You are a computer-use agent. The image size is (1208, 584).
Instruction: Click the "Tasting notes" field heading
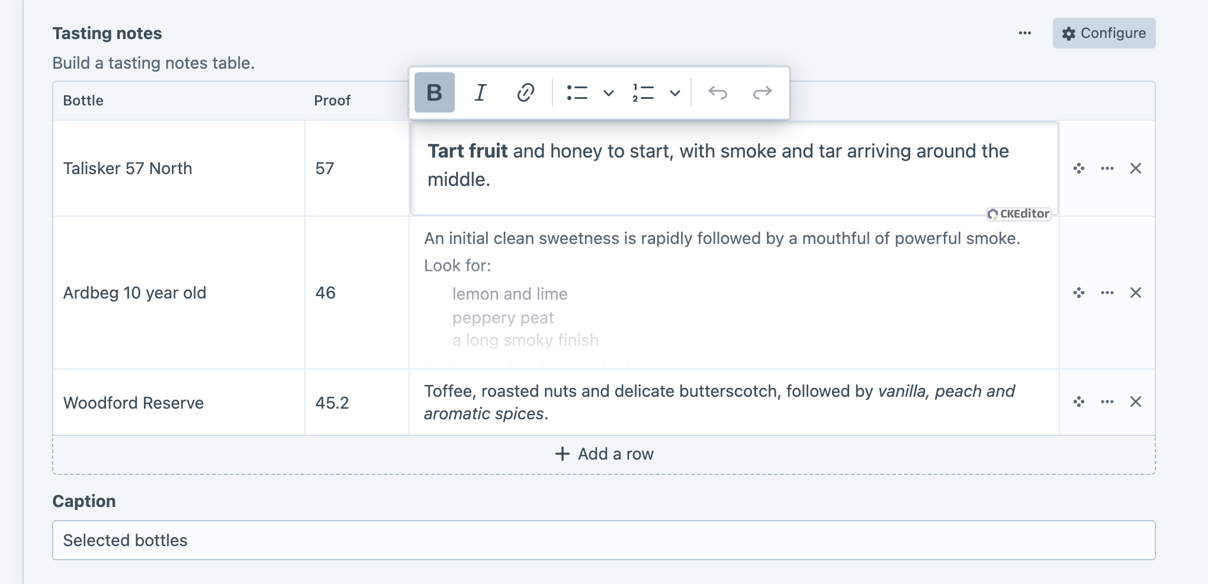tap(107, 33)
